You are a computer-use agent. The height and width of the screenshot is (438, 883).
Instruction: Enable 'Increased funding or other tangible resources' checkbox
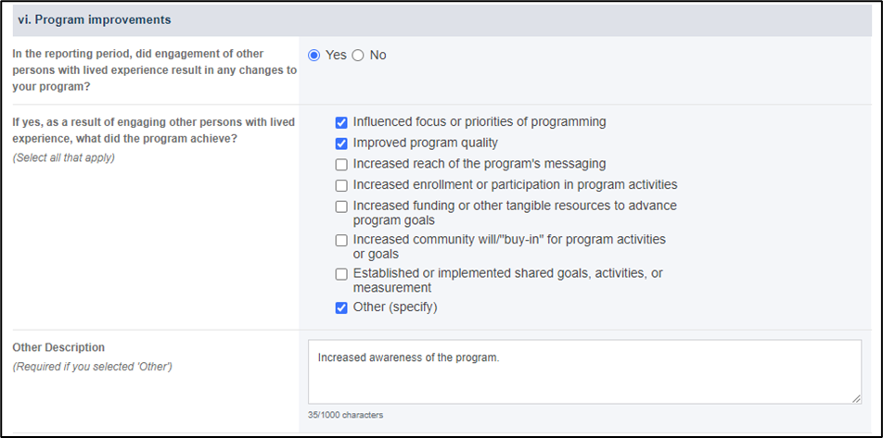[341, 206]
